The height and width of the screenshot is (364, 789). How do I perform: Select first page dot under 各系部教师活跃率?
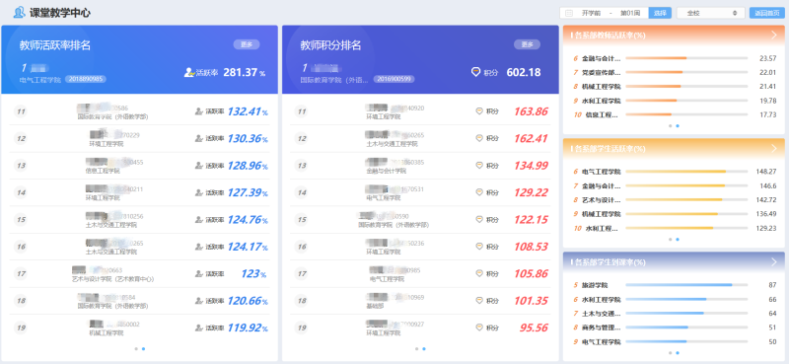pyautogui.click(x=671, y=126)
